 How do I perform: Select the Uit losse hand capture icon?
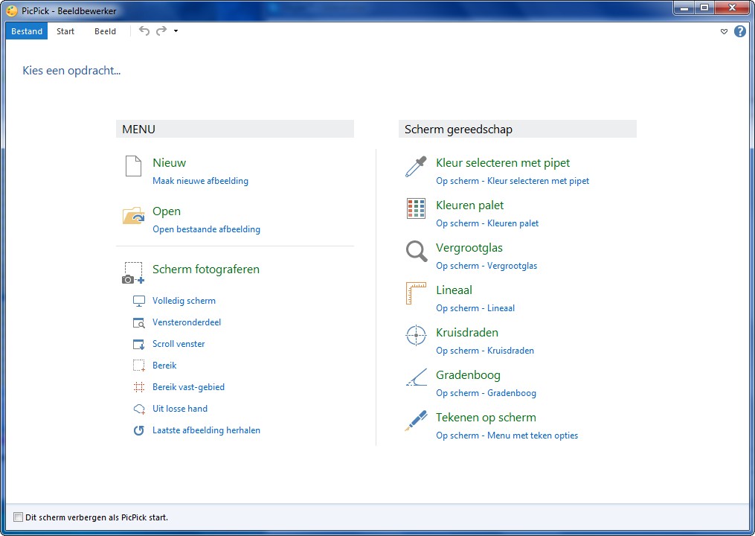(138, 409)
